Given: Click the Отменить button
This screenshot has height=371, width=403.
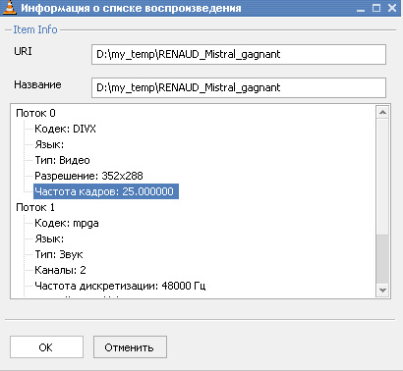Looking at the screenshot, I should 130,347.
